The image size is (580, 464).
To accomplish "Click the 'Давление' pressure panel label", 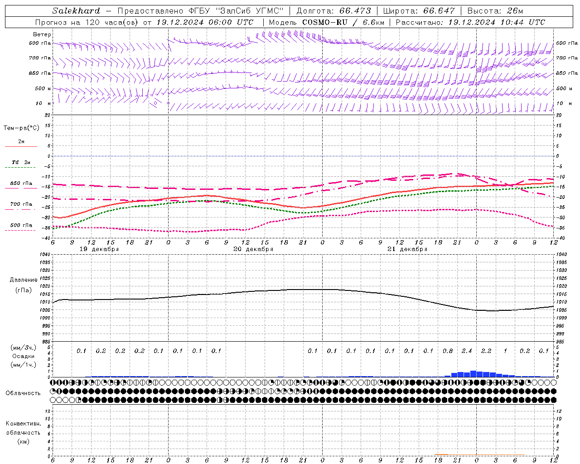I will [24, 280].
